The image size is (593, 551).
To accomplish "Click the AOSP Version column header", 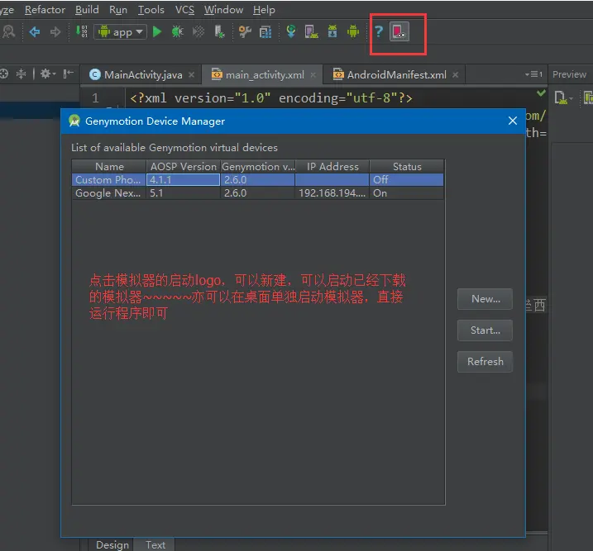I will click(x=183, y=167).
